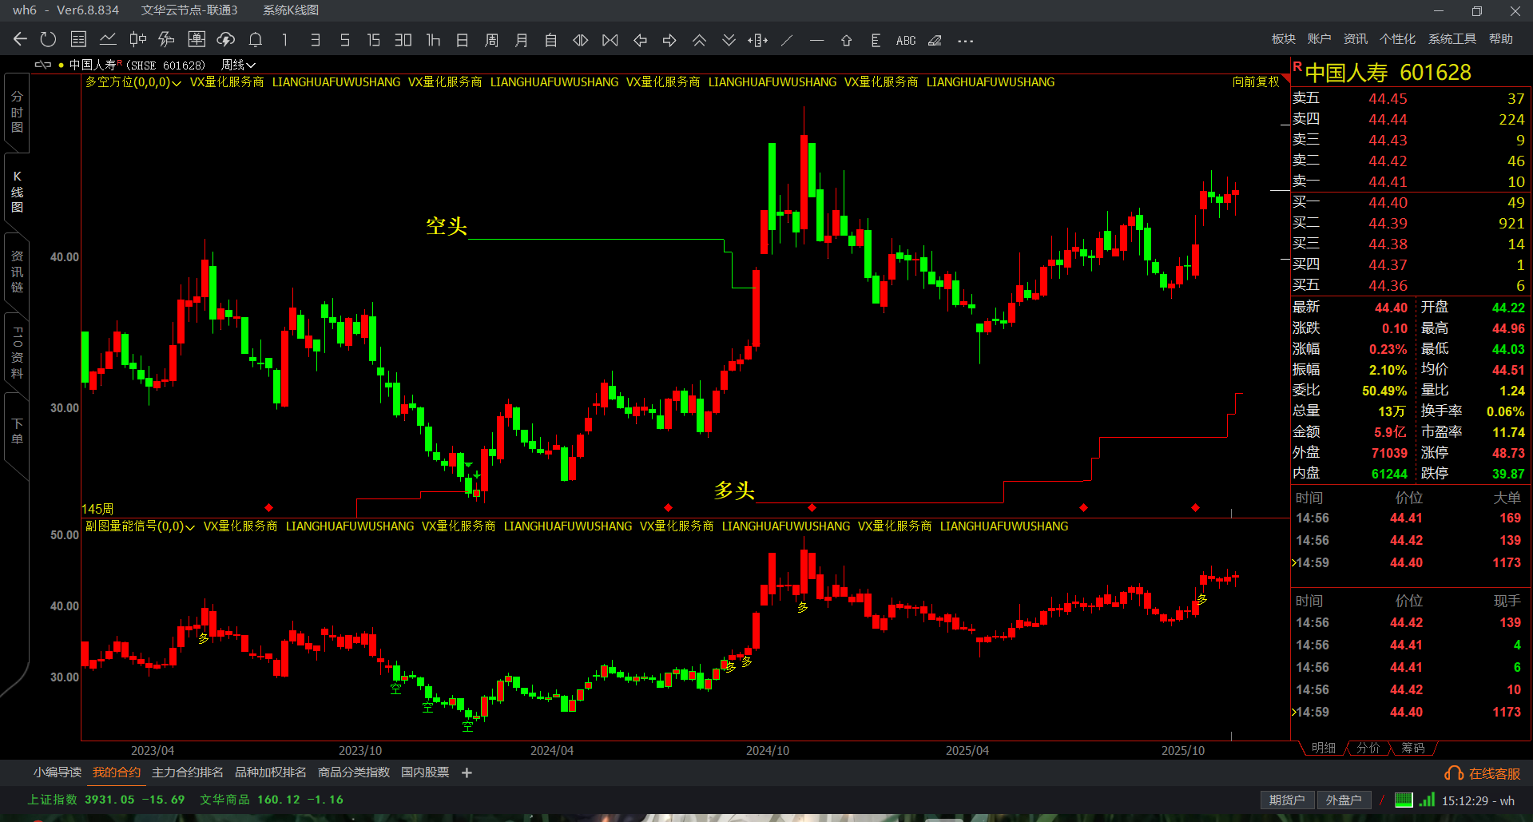This screenshot has width=1533, height=822.
Task: Open 商品分类指数 bottom tab
Action: point(354,772)
